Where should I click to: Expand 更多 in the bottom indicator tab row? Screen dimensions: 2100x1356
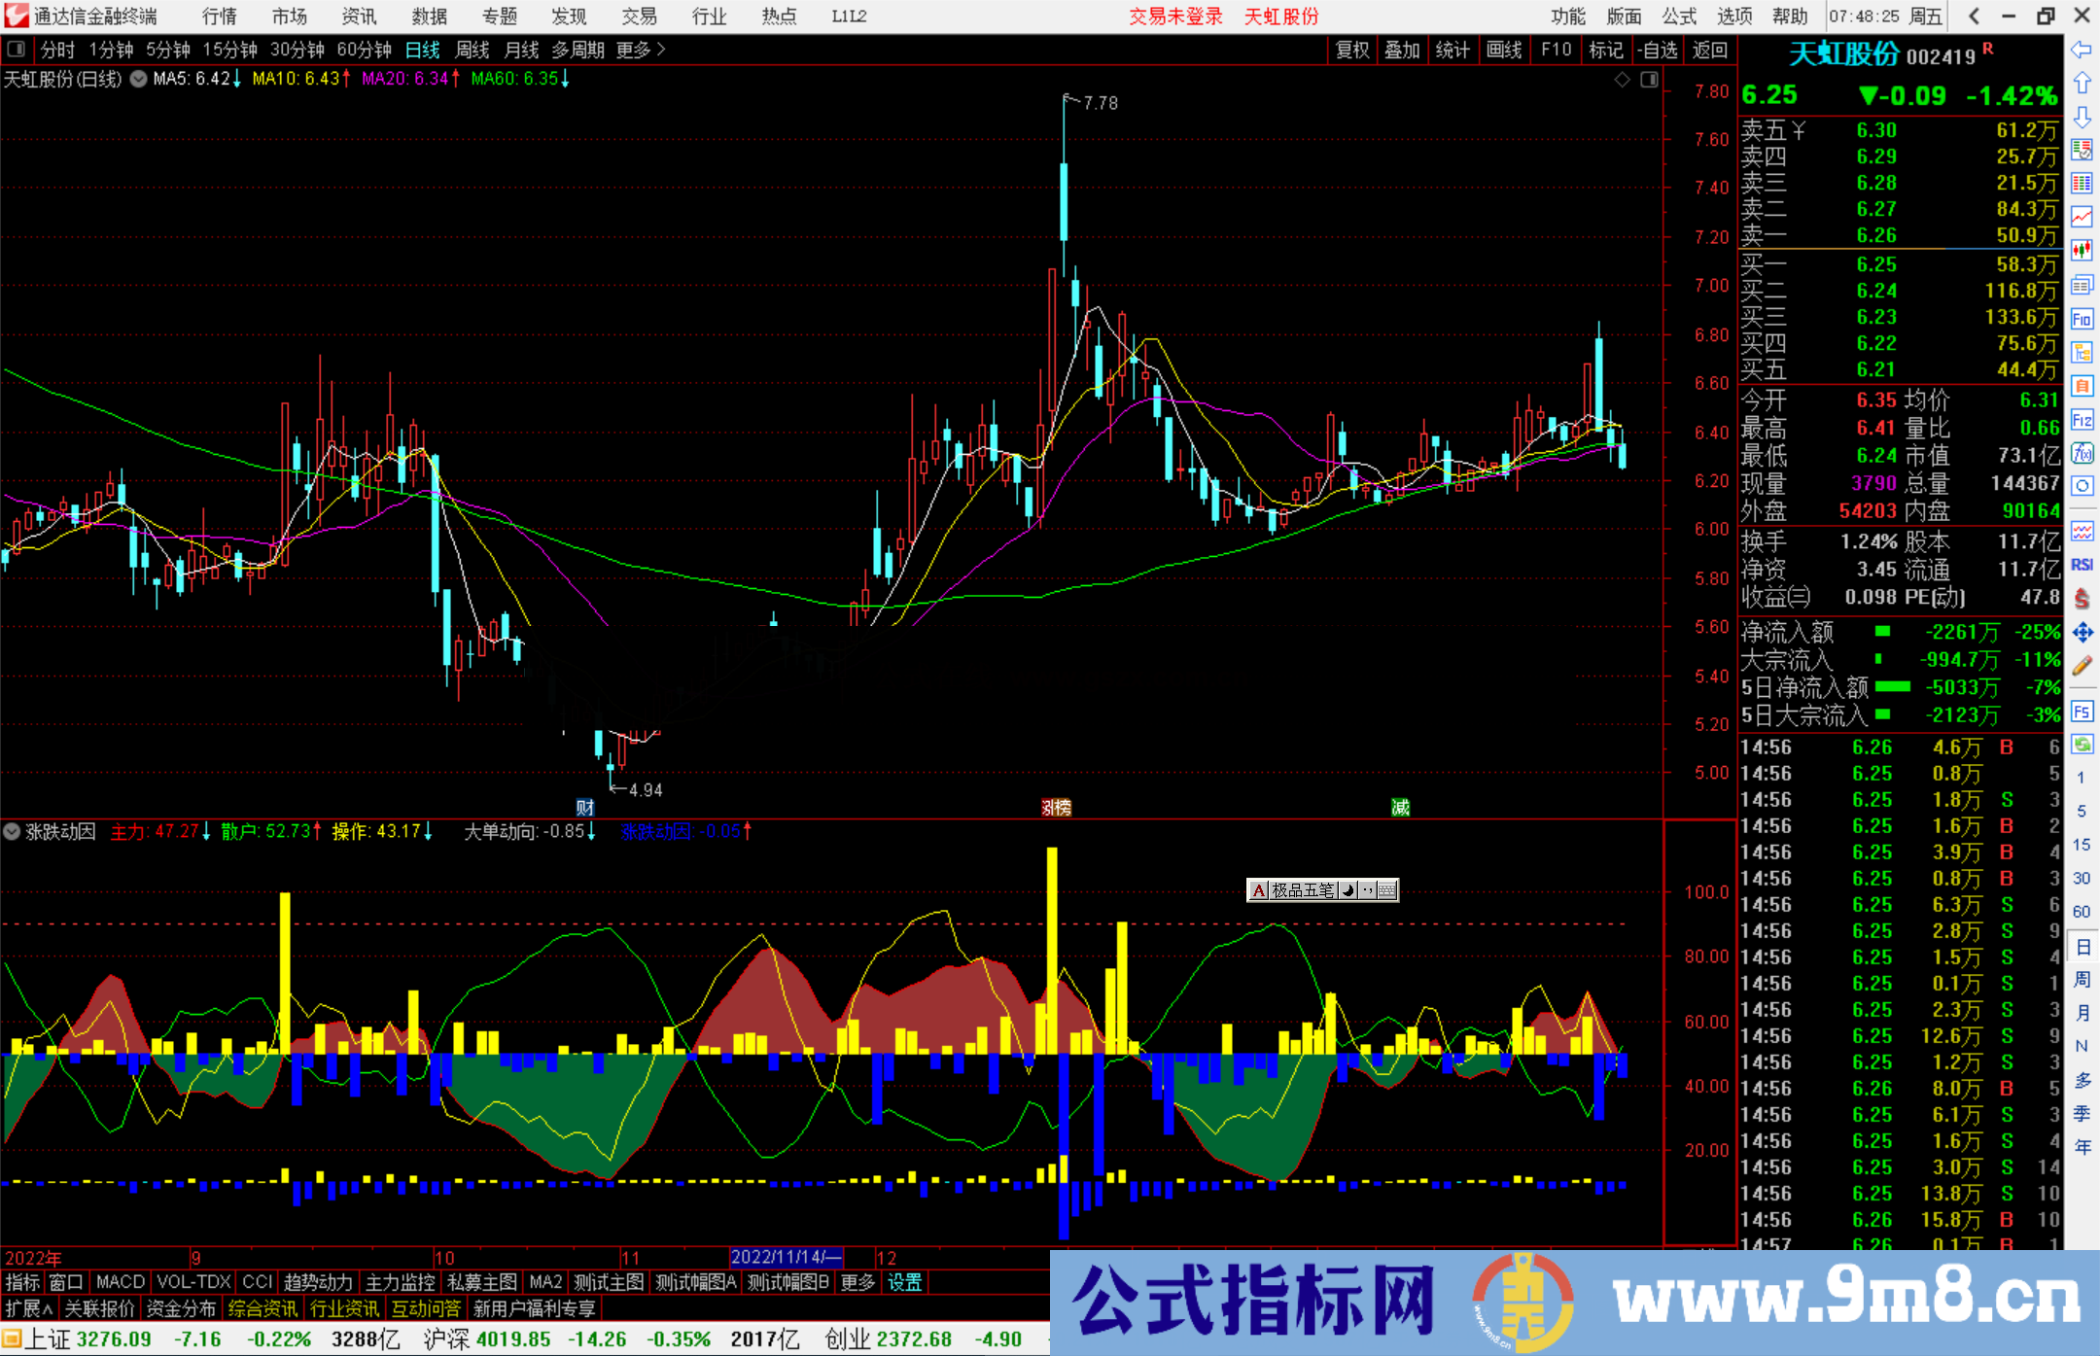click(x=856, y=1282)
